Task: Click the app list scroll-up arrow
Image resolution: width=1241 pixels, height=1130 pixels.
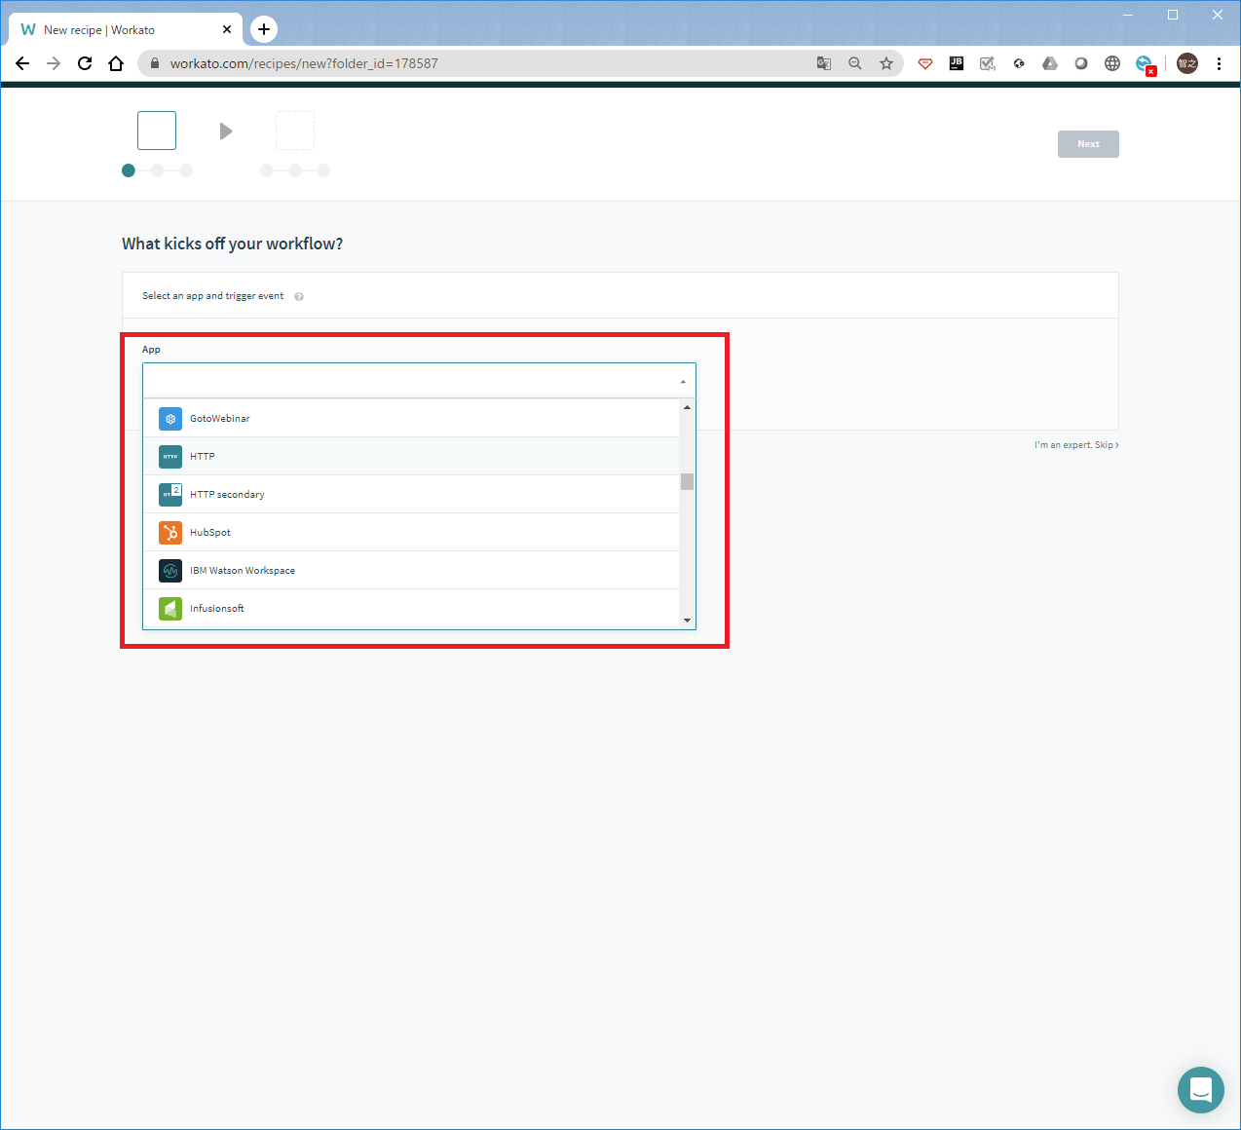Action: pos(688,407)
